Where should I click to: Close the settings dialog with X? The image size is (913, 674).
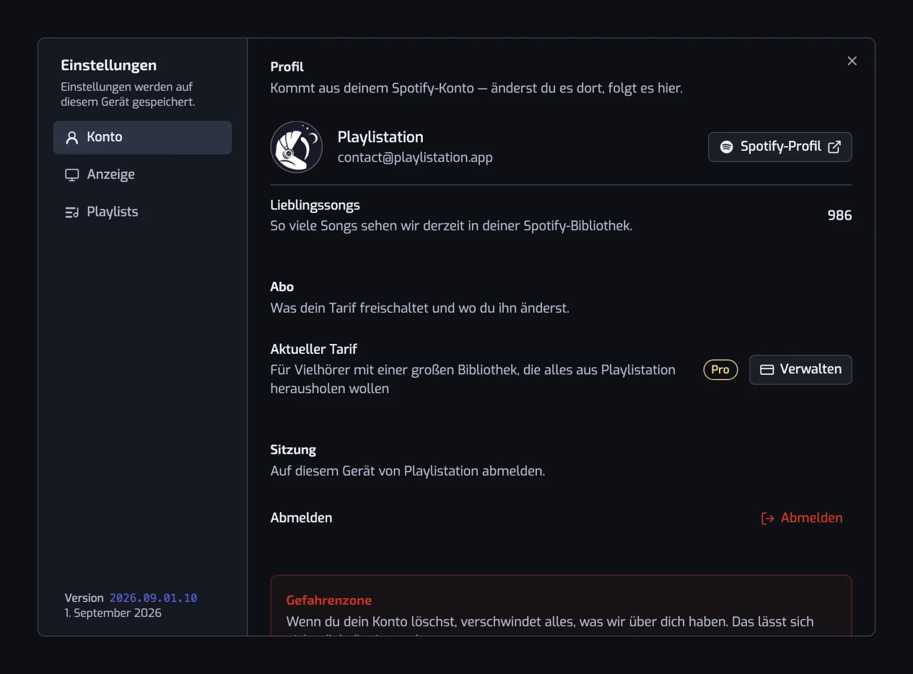pos(852,61)
